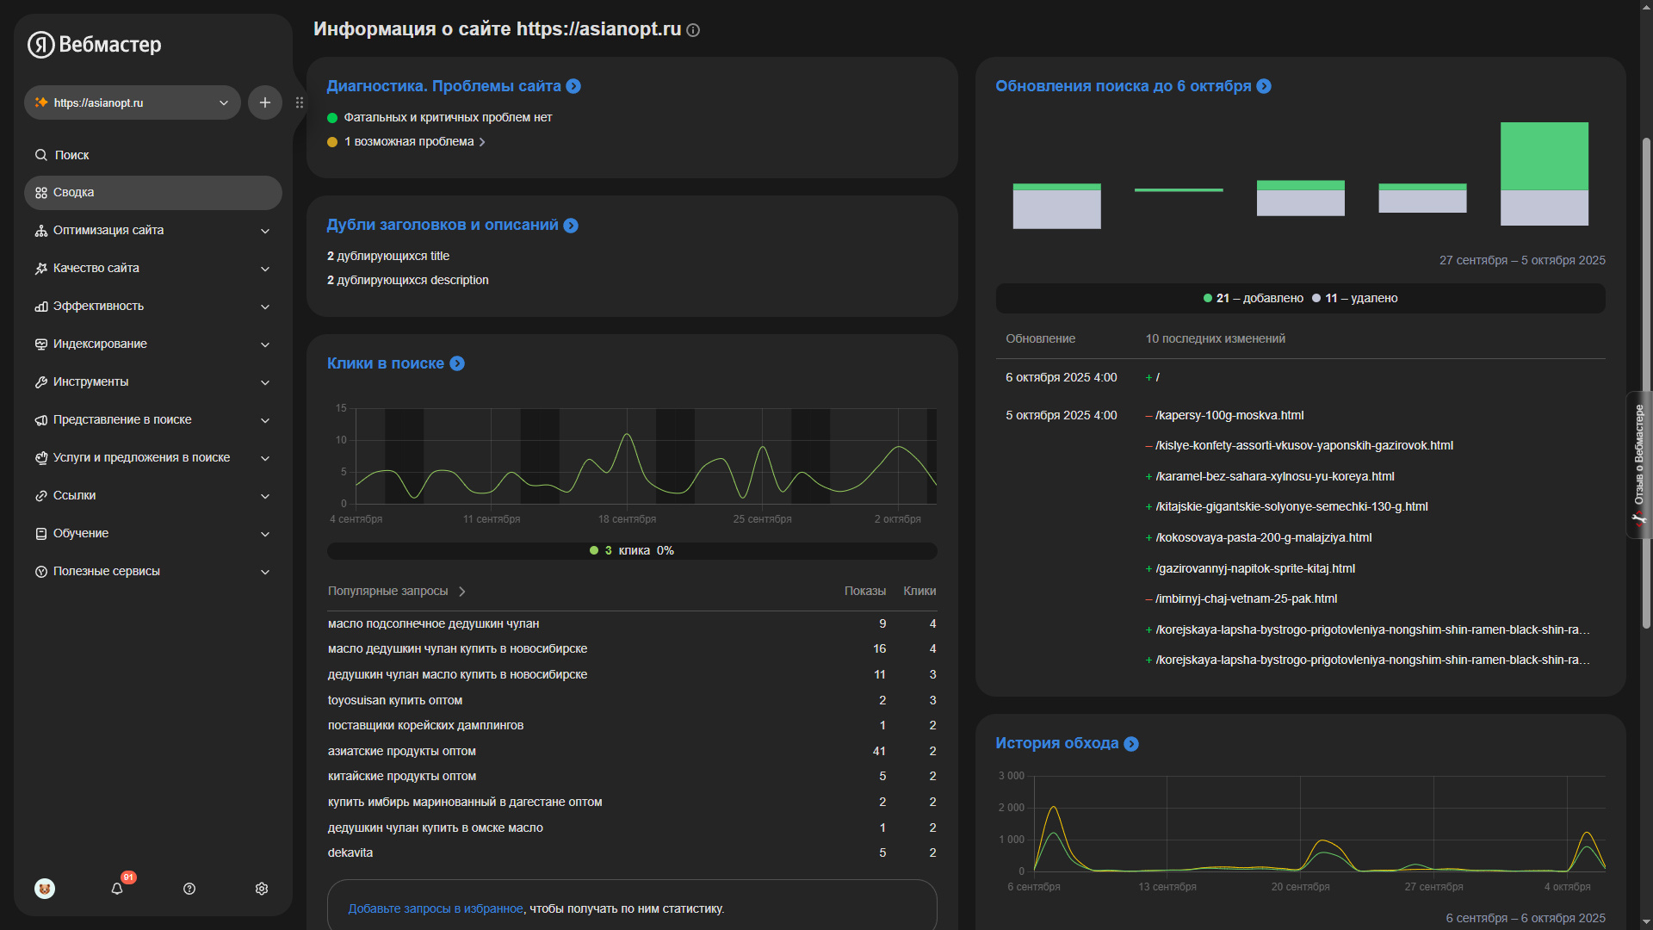The image size is (1653, 930).
Task: Click arrow icon beside История обхода
Action: click(1131, 744)
